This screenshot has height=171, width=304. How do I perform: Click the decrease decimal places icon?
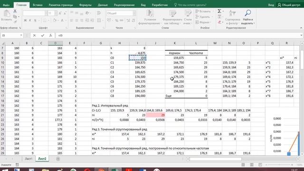point(133,20)
